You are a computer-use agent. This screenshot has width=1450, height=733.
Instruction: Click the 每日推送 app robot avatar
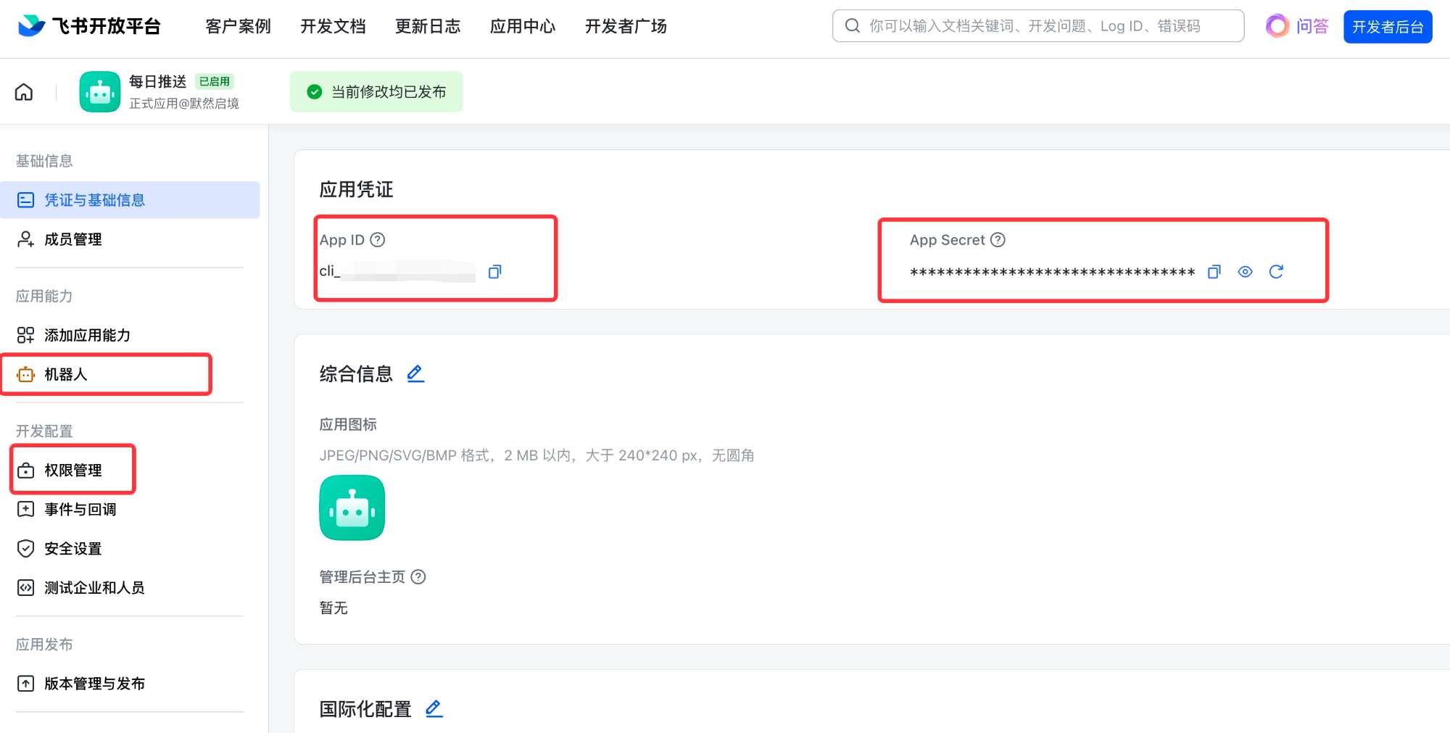point(100,92)
